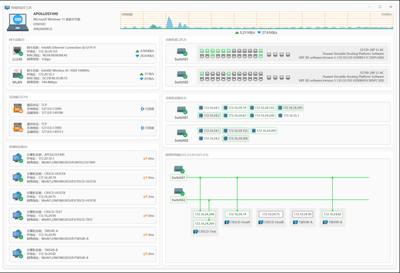Viewport: 400px width, 273px height.
Task: Click Switch02 icon in switch interfaces panel
Action: 182,75
